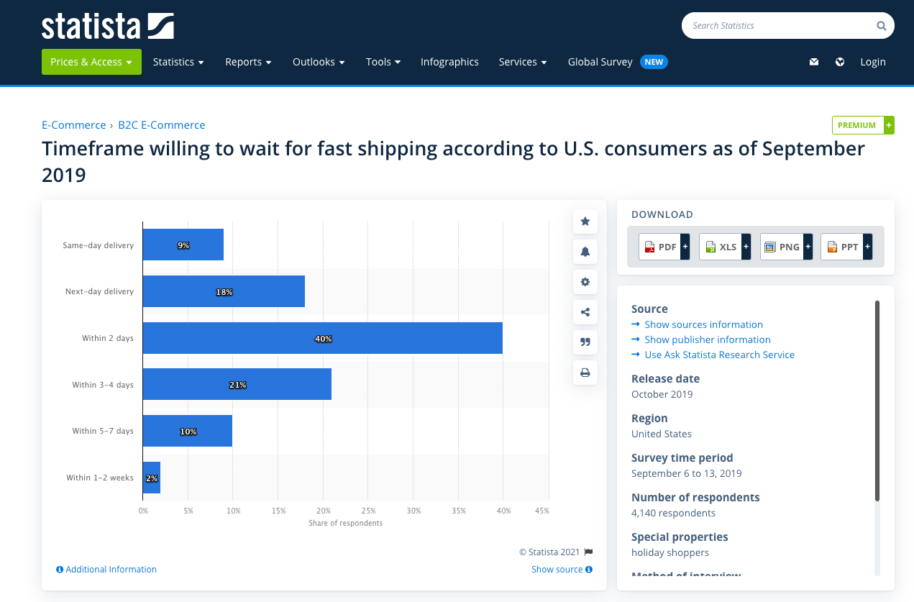
Task: Open messages via the envelope icon
Action: [x=813, y=62]
